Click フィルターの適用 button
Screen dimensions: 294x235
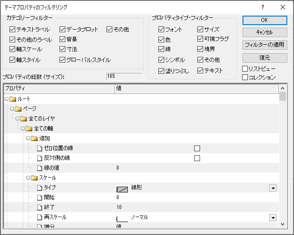[x=265, y=45]
